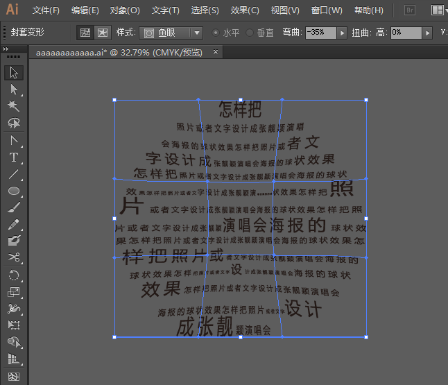Expand the collapsed tools panel double-arrow
The image size is (448, 385).
coord(6,49)
